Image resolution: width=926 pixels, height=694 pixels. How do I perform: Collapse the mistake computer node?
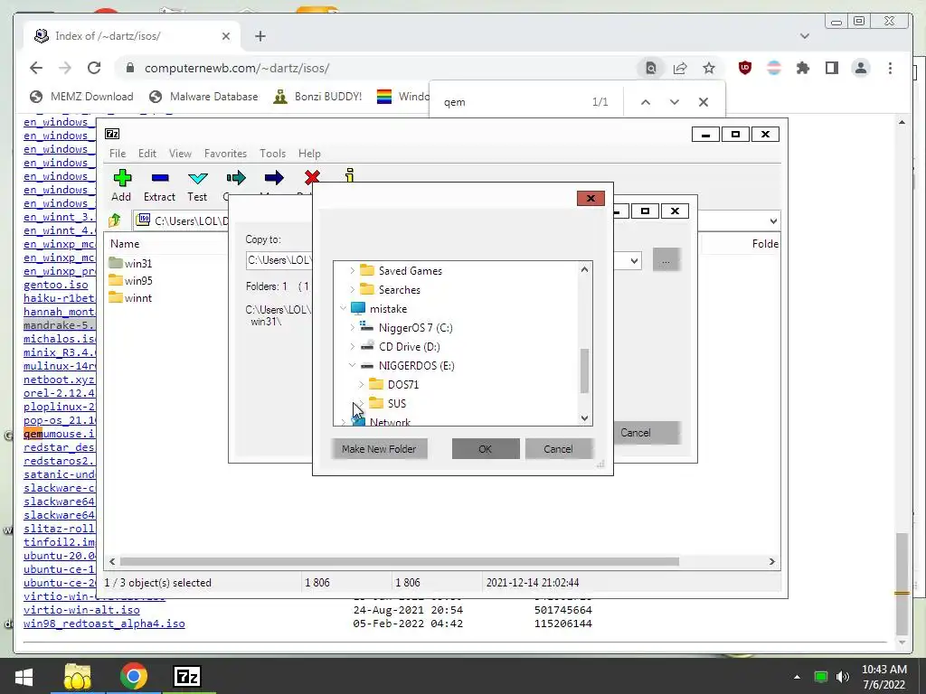point(343,309)
